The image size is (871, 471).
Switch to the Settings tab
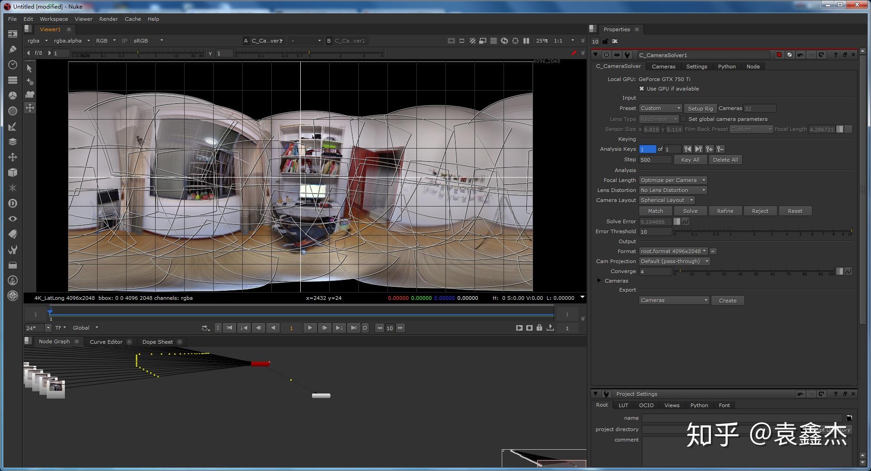point(696,67)
